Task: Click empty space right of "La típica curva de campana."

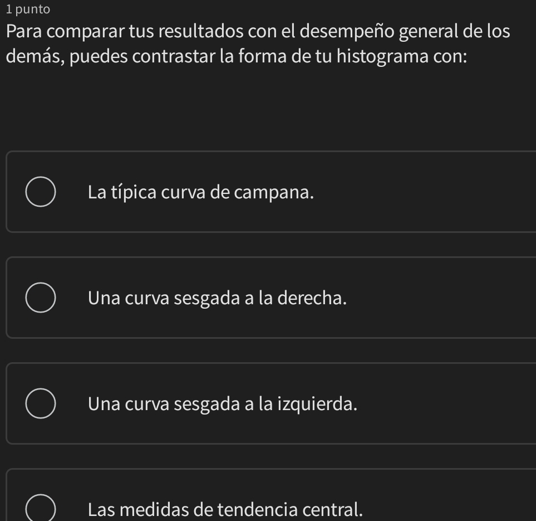Action: 434,193
